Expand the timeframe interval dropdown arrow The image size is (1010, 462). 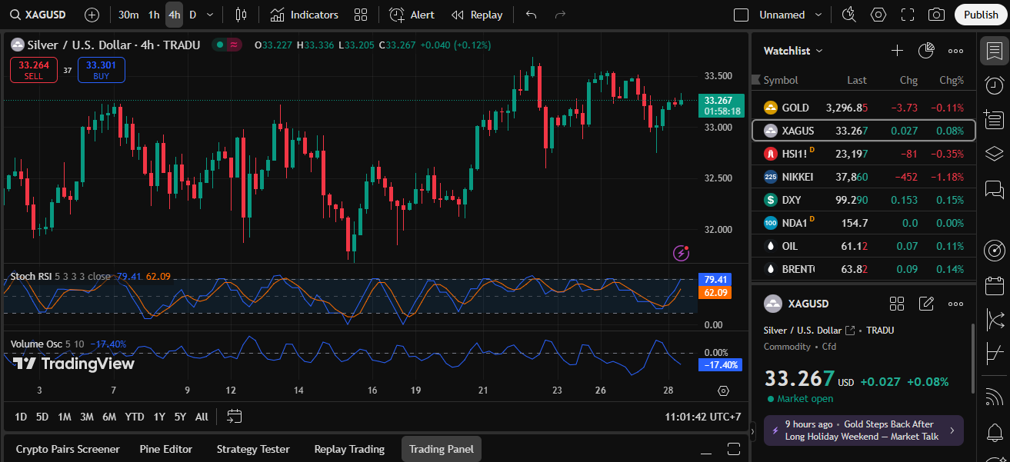210,15
